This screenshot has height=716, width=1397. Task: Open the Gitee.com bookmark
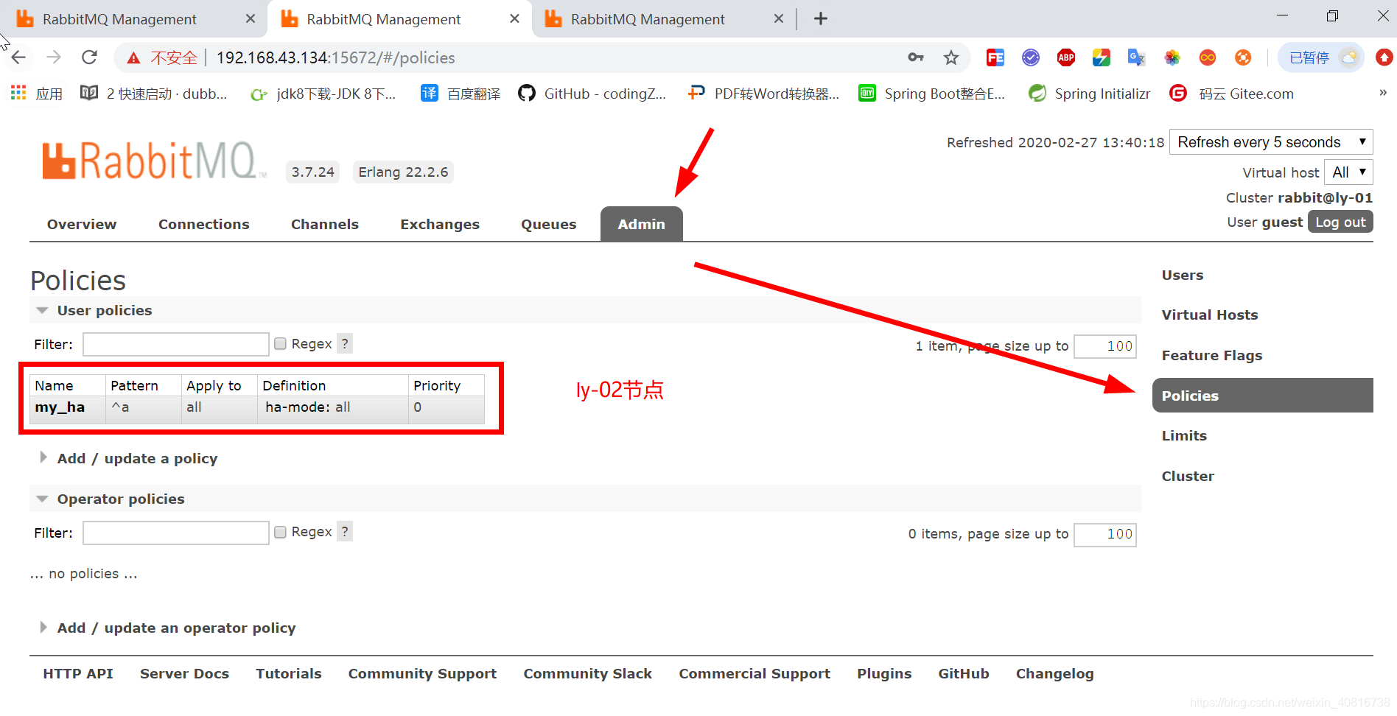pos(1231,94)
